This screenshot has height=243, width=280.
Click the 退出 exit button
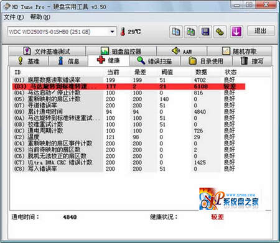click(261, 31)
